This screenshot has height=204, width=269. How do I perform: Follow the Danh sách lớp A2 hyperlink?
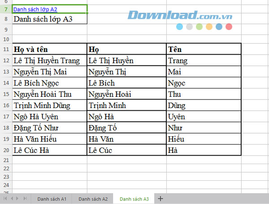[35, 9]
